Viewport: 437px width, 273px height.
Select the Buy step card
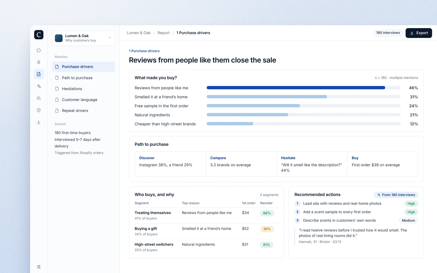[383, 164]
